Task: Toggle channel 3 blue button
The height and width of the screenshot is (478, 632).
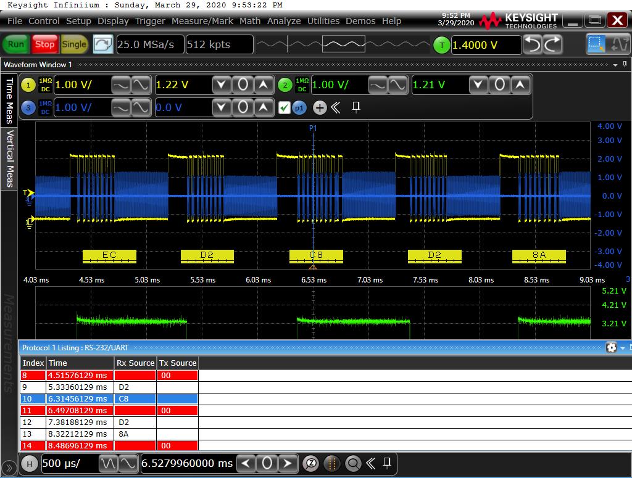Action: (x=28, y=108)
